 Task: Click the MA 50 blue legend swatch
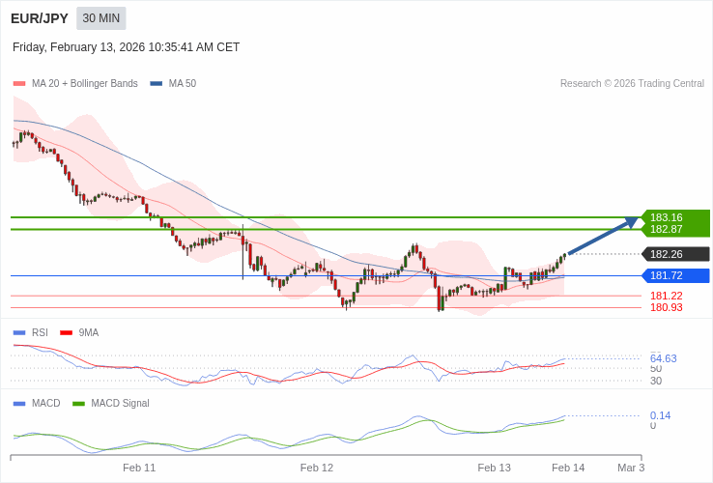tap(156, 84)
